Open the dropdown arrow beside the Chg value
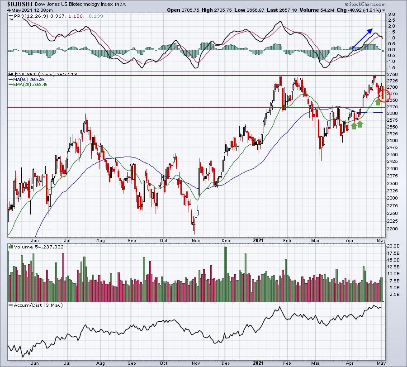The width and height of the screenshot is (407, 367). click(383, 10)
